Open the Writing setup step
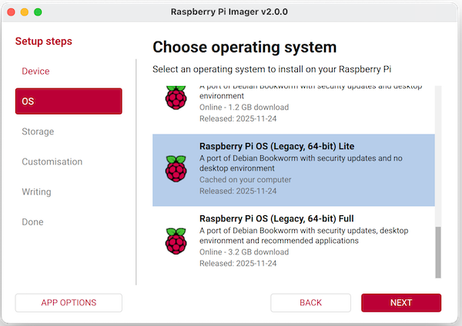This screenshot has width=462, height=326. pyautogui.click(x=36, y=192)
